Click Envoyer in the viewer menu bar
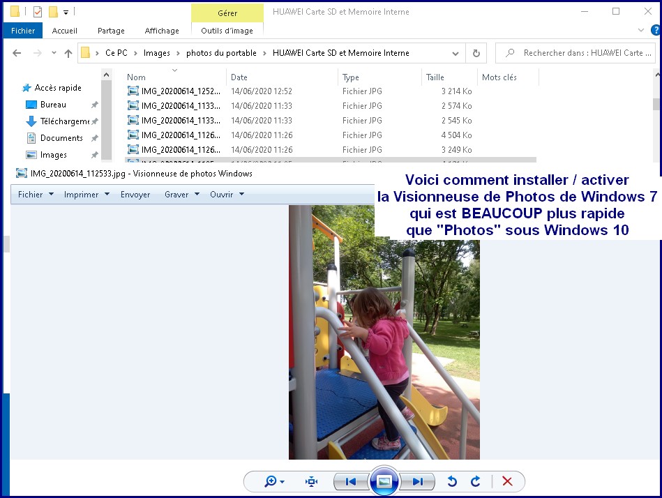The height and width of the screenshot is (498, 662). 135,195
